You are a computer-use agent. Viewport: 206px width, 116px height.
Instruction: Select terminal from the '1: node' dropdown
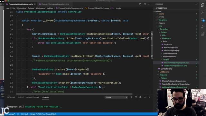(116, 97)
